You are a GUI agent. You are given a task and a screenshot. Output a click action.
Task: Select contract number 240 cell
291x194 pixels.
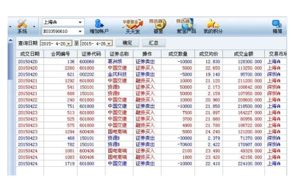(x=60, y=100)
